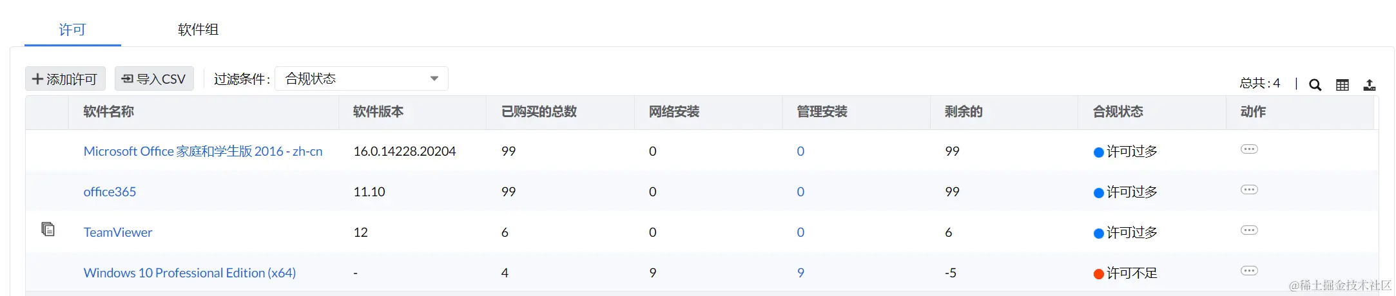Screen dimensions: 1396x296
Task: Open actions menu for TeamViewer row
Action: [1249, 230]
